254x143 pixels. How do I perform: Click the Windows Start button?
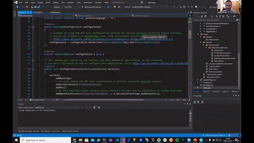16,140
